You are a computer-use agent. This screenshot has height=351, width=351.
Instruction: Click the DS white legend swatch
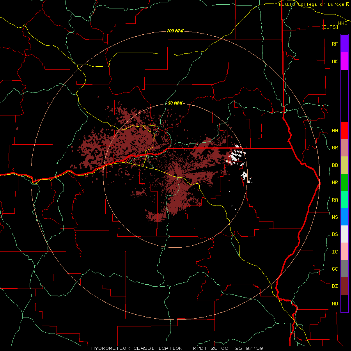click(x=344, y=234)
